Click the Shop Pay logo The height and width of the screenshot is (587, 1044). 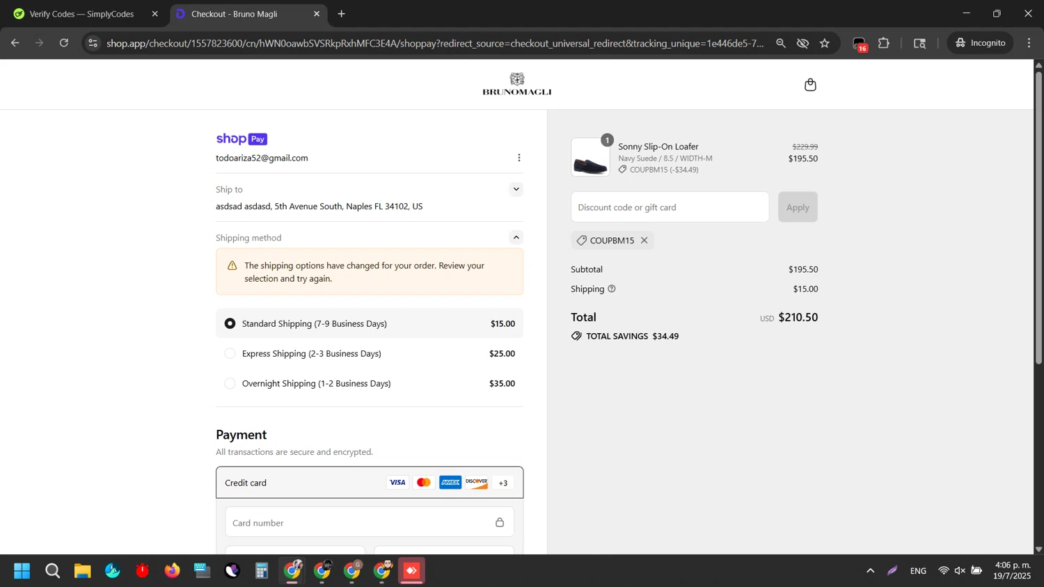[x=242, y=138]
